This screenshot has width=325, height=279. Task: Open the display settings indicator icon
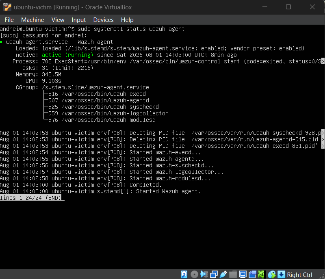click(x=243, y=275)
